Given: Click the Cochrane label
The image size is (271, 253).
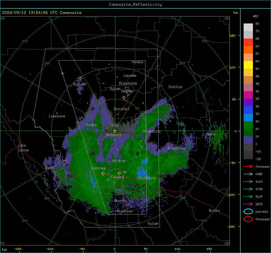Looking at the screenshot, I should pos(98,168).
